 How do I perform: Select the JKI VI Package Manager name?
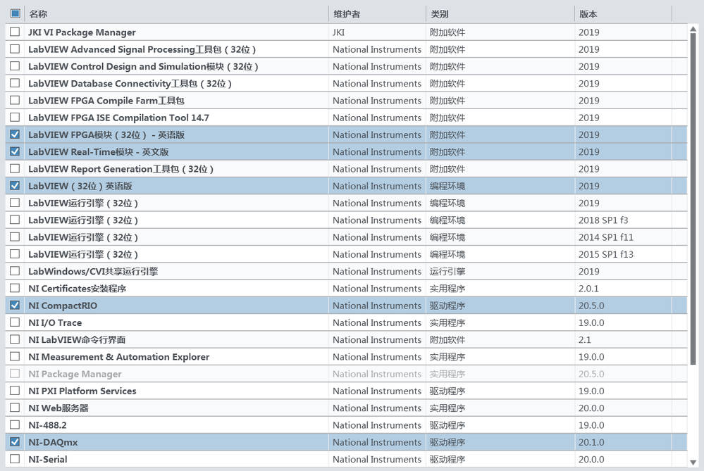pos(82,32)
